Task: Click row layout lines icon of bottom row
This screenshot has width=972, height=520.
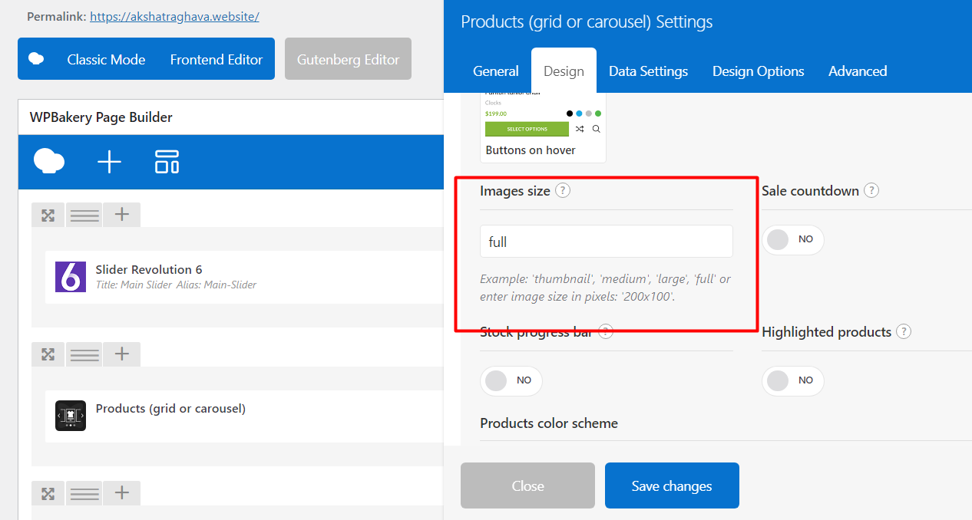Action: [x=84, y=493]
